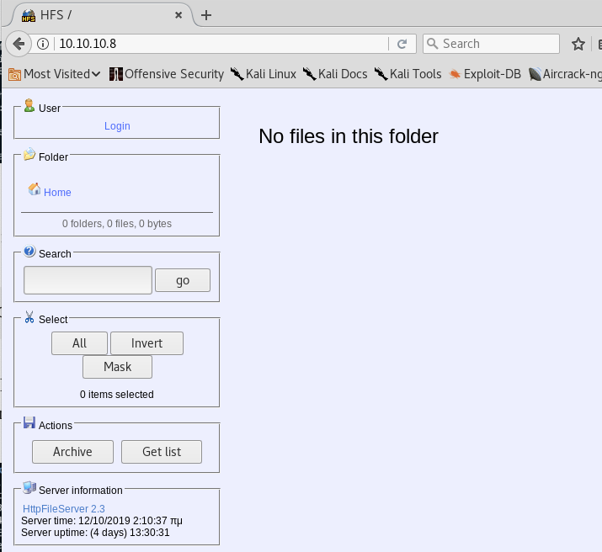Open the Kali Tools bookmark
This screenshot has width=602, height=552.
pos(408,74)
